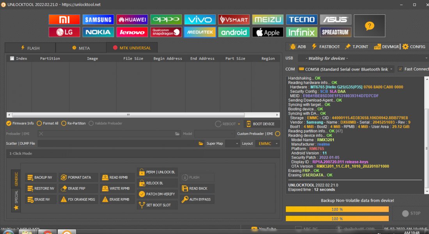This screenshot has height=234, width=429.
Task: Switch to the META tab
Action: pos(81,48)
